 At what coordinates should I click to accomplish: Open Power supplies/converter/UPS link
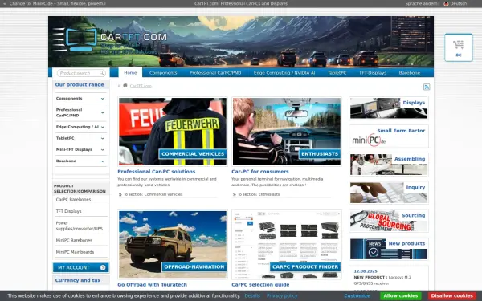(x=80, y=226)
